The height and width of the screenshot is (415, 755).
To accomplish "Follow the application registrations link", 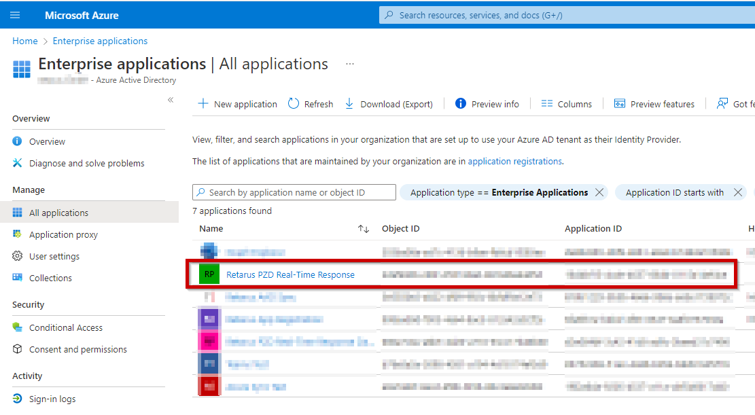I will (x=514, y=161).
